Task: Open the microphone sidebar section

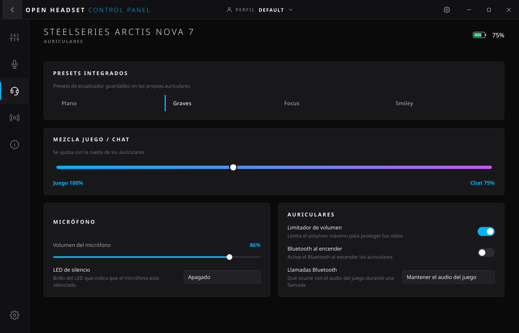Action: pos(15,64)
